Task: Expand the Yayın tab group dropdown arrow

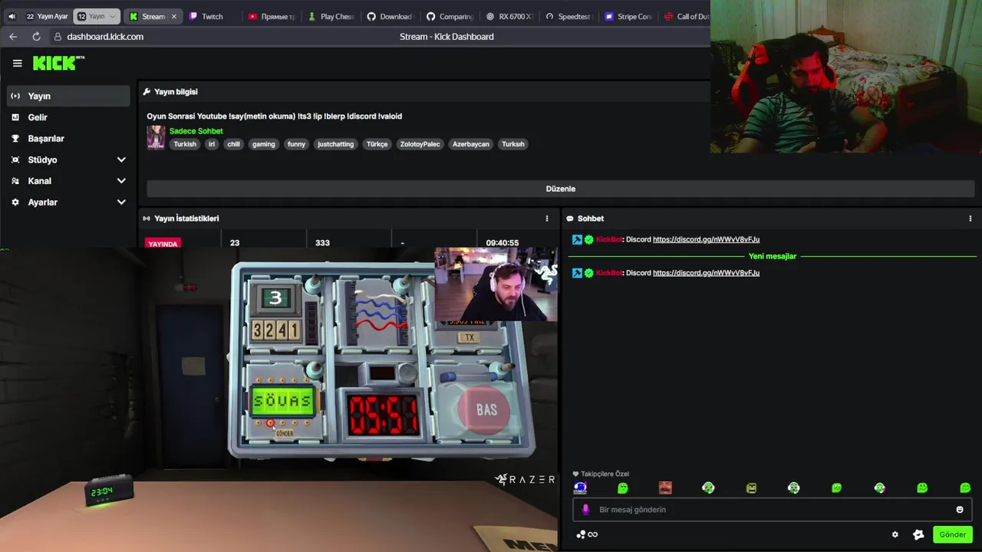Action: tap(112, 16)
